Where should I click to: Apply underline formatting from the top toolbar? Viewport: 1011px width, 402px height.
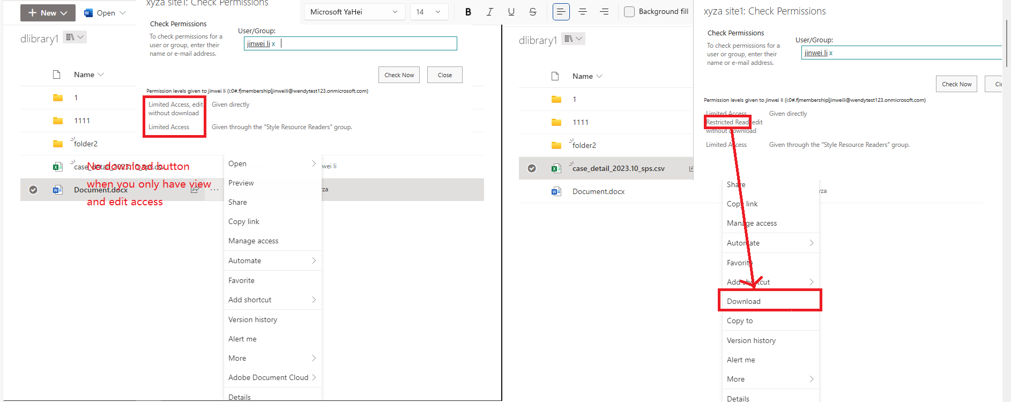pos(511,12)
